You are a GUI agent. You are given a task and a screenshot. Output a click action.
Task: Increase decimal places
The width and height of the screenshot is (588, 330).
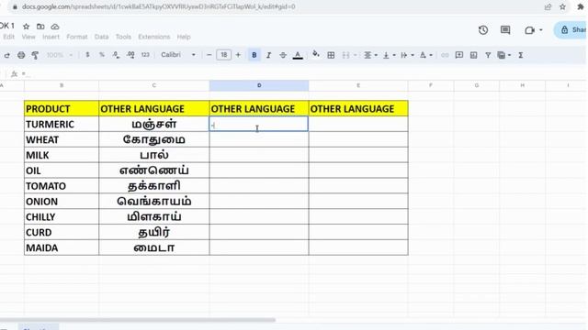(130, 55)
